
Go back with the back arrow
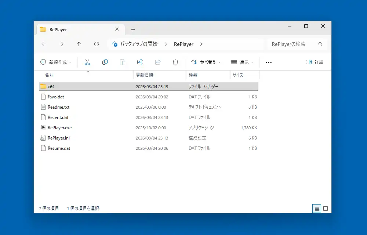pyautogui.click(x=44, y=44)
